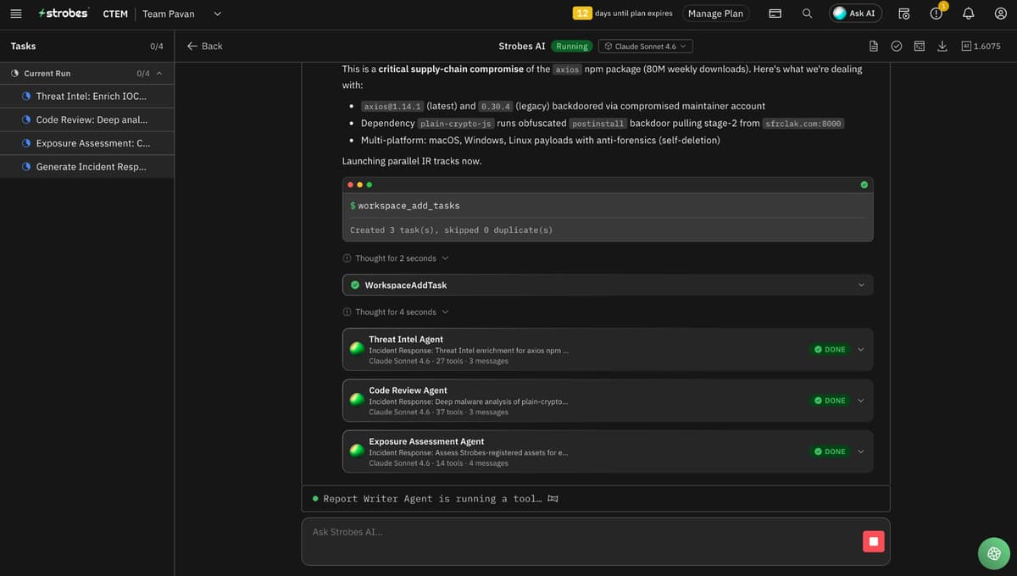The width and height of the screenshot is (1017, 576).
Task: Click the Running status badge
Action: coord(572,46)
